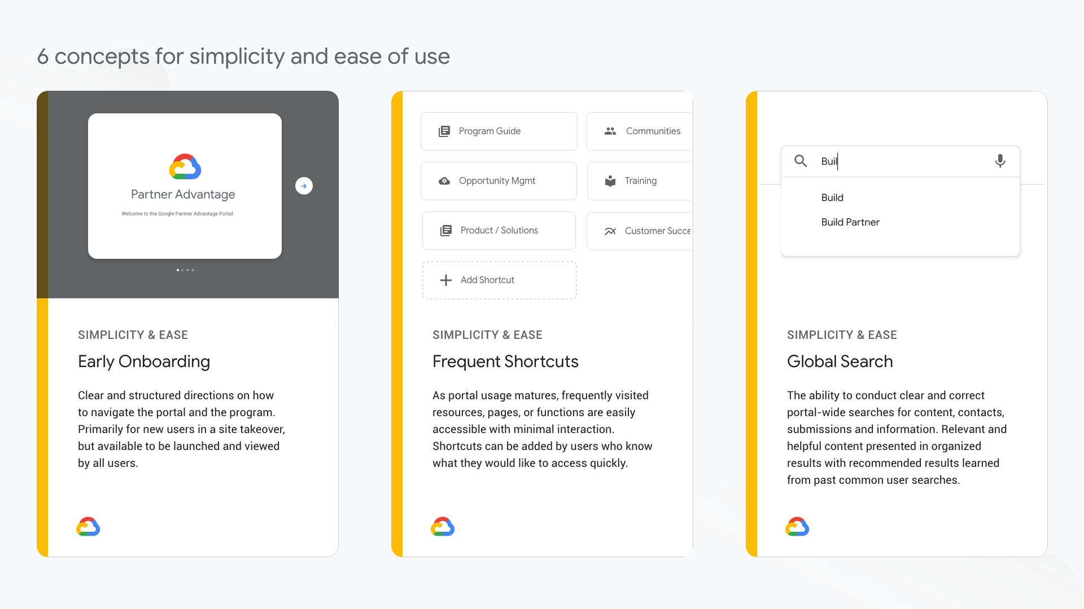
Task: Click the Customer Success trend icon
Action: (610, 231)
